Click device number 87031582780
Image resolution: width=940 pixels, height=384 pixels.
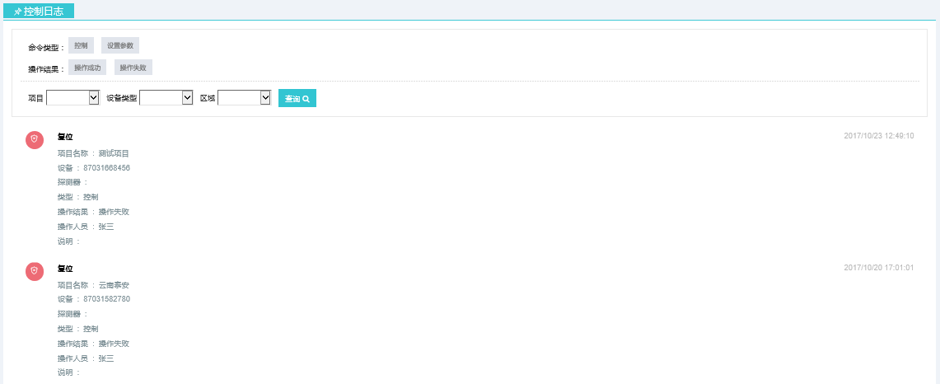coord(106,299)
